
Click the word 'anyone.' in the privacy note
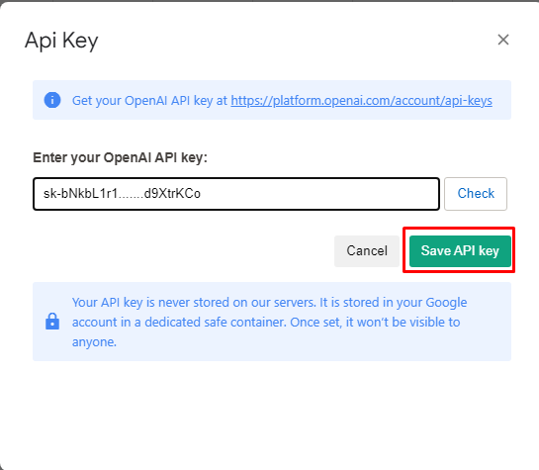pos(94,342)
